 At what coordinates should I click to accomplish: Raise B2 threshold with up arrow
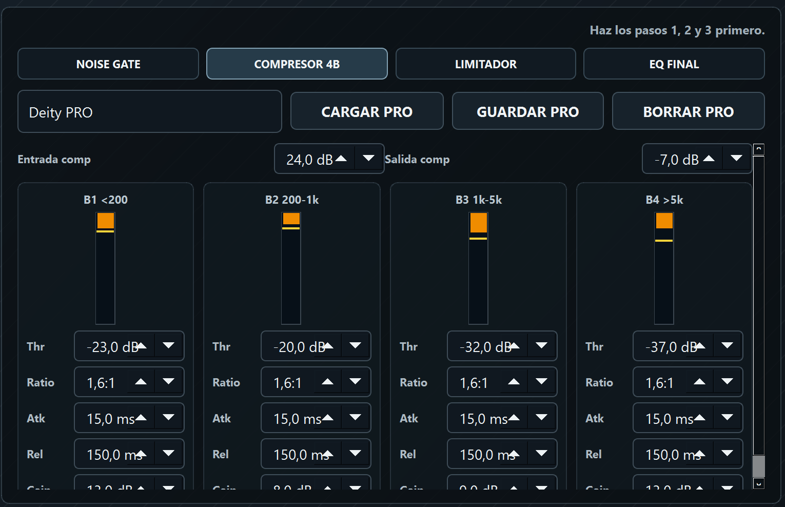click(328, 346)
